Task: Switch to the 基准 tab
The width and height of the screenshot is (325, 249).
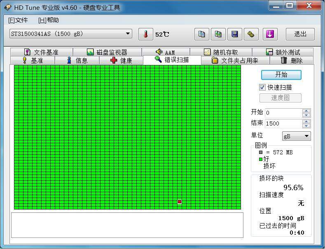Action: 33,61
